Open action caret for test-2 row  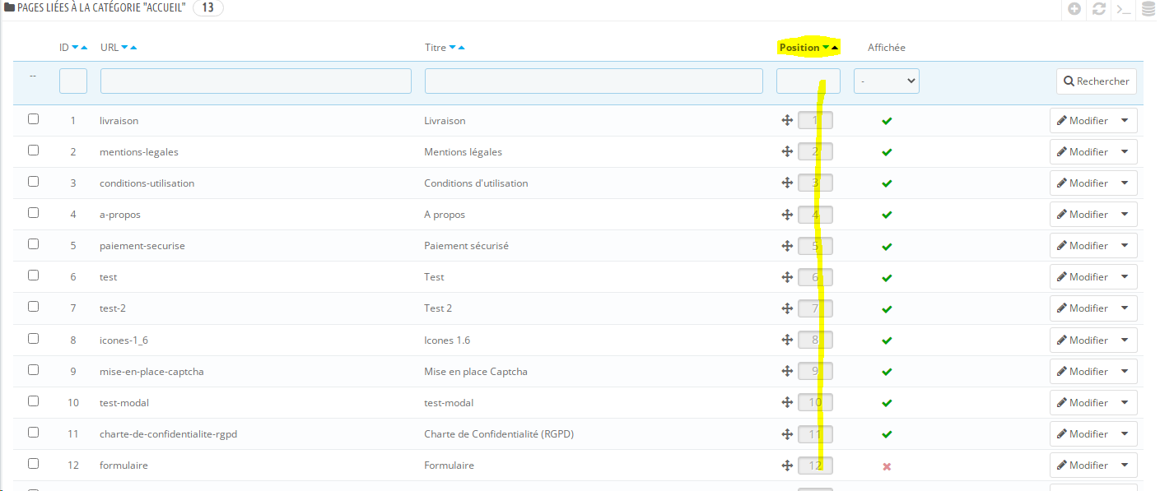[1125, 308]
